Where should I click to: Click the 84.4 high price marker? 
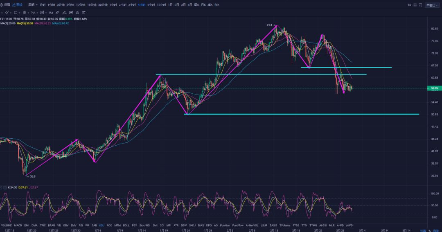coord(271,25)
